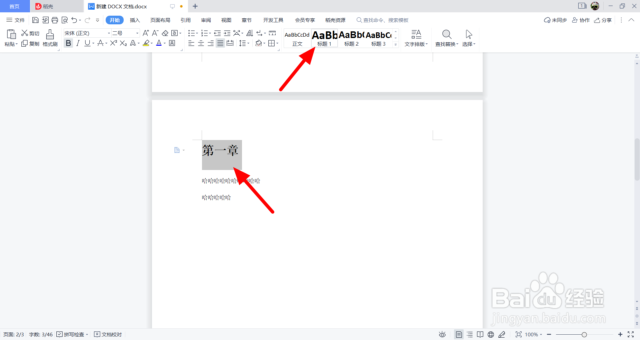
Task: Click the Print icon
Action: [55, 20]
